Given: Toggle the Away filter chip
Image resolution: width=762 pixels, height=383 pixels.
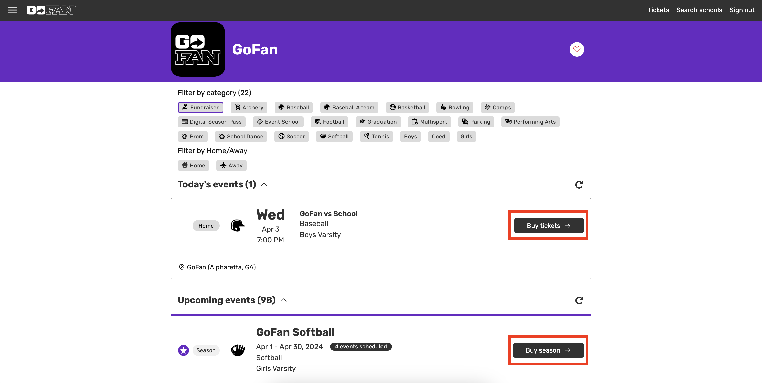Looking at the screenshot, I should [231, 165].
